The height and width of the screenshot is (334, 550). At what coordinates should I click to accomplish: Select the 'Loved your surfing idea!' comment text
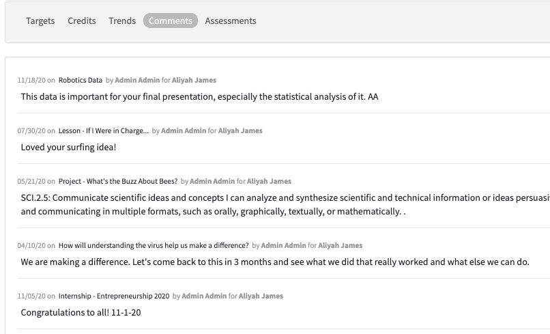click(69, 147)
